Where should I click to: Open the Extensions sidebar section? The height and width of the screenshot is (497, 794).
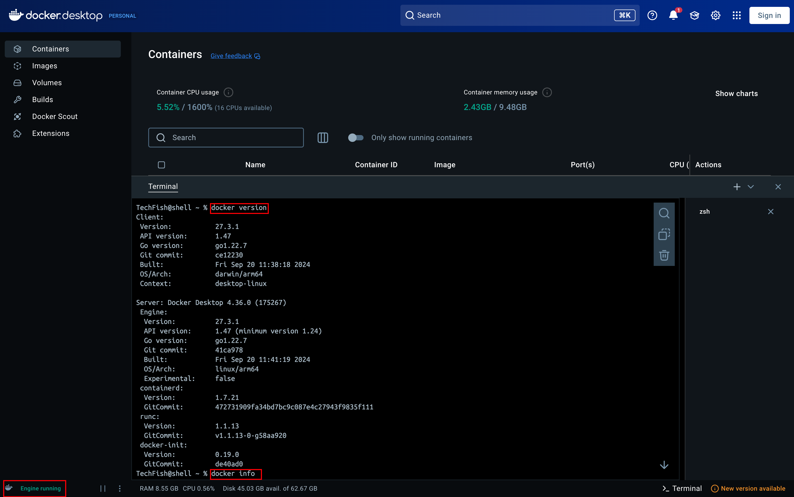tap(63, 133)
